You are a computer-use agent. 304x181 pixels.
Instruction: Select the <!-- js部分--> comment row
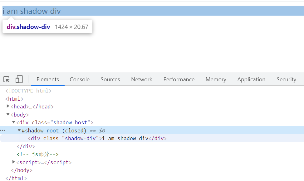(x=37, y=154)
